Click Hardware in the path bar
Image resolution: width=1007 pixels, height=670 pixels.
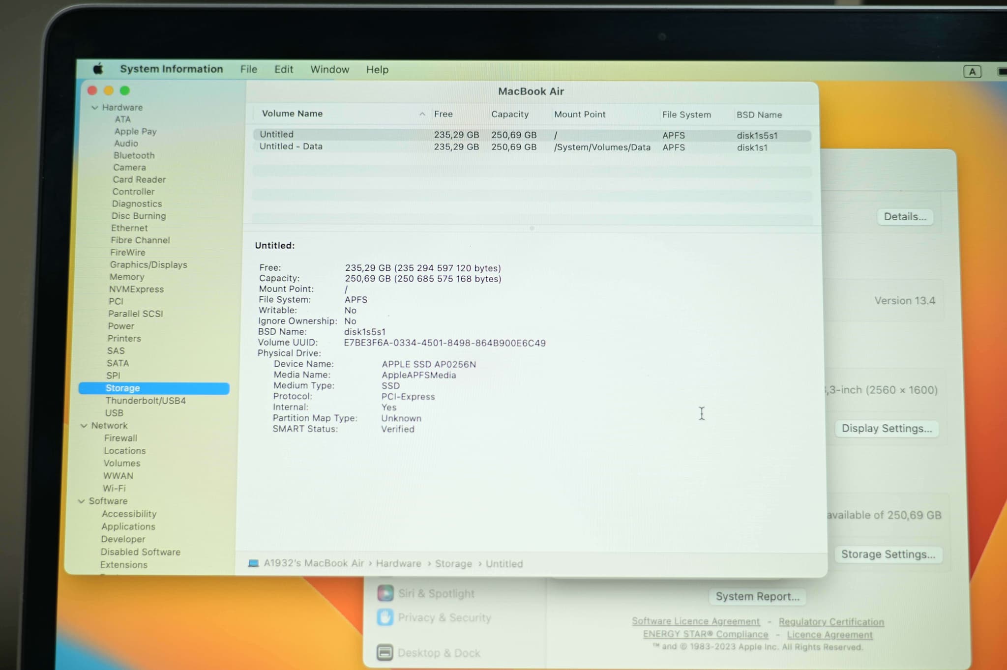click(398, 563)
